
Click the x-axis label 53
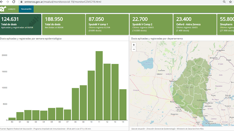(12, 122)
